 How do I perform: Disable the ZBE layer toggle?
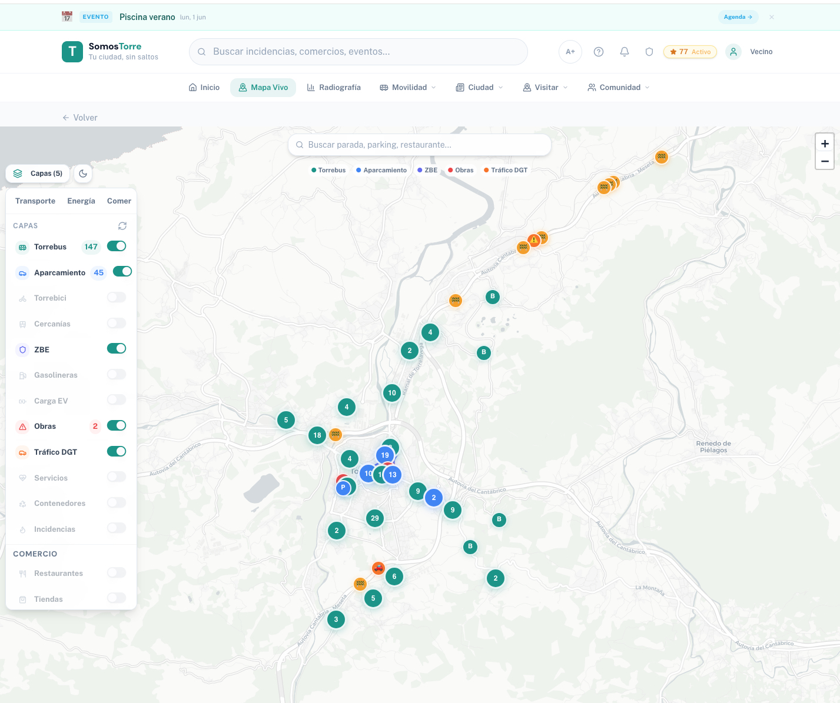117,348
